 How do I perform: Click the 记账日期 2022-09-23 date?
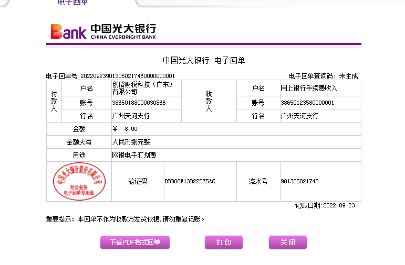point(325,206)
